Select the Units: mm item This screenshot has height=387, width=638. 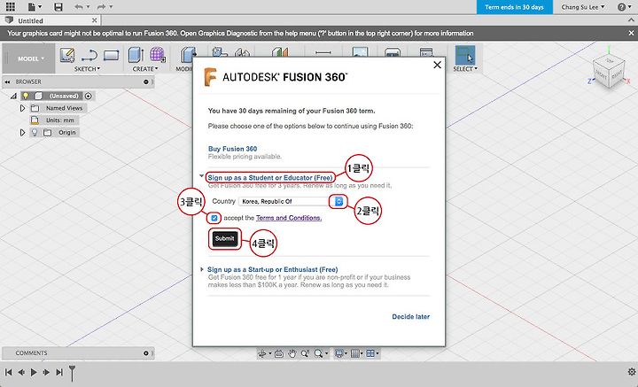pyautogui.click(x=60, y=120)
